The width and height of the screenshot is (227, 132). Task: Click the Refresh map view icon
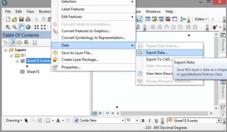108,113
